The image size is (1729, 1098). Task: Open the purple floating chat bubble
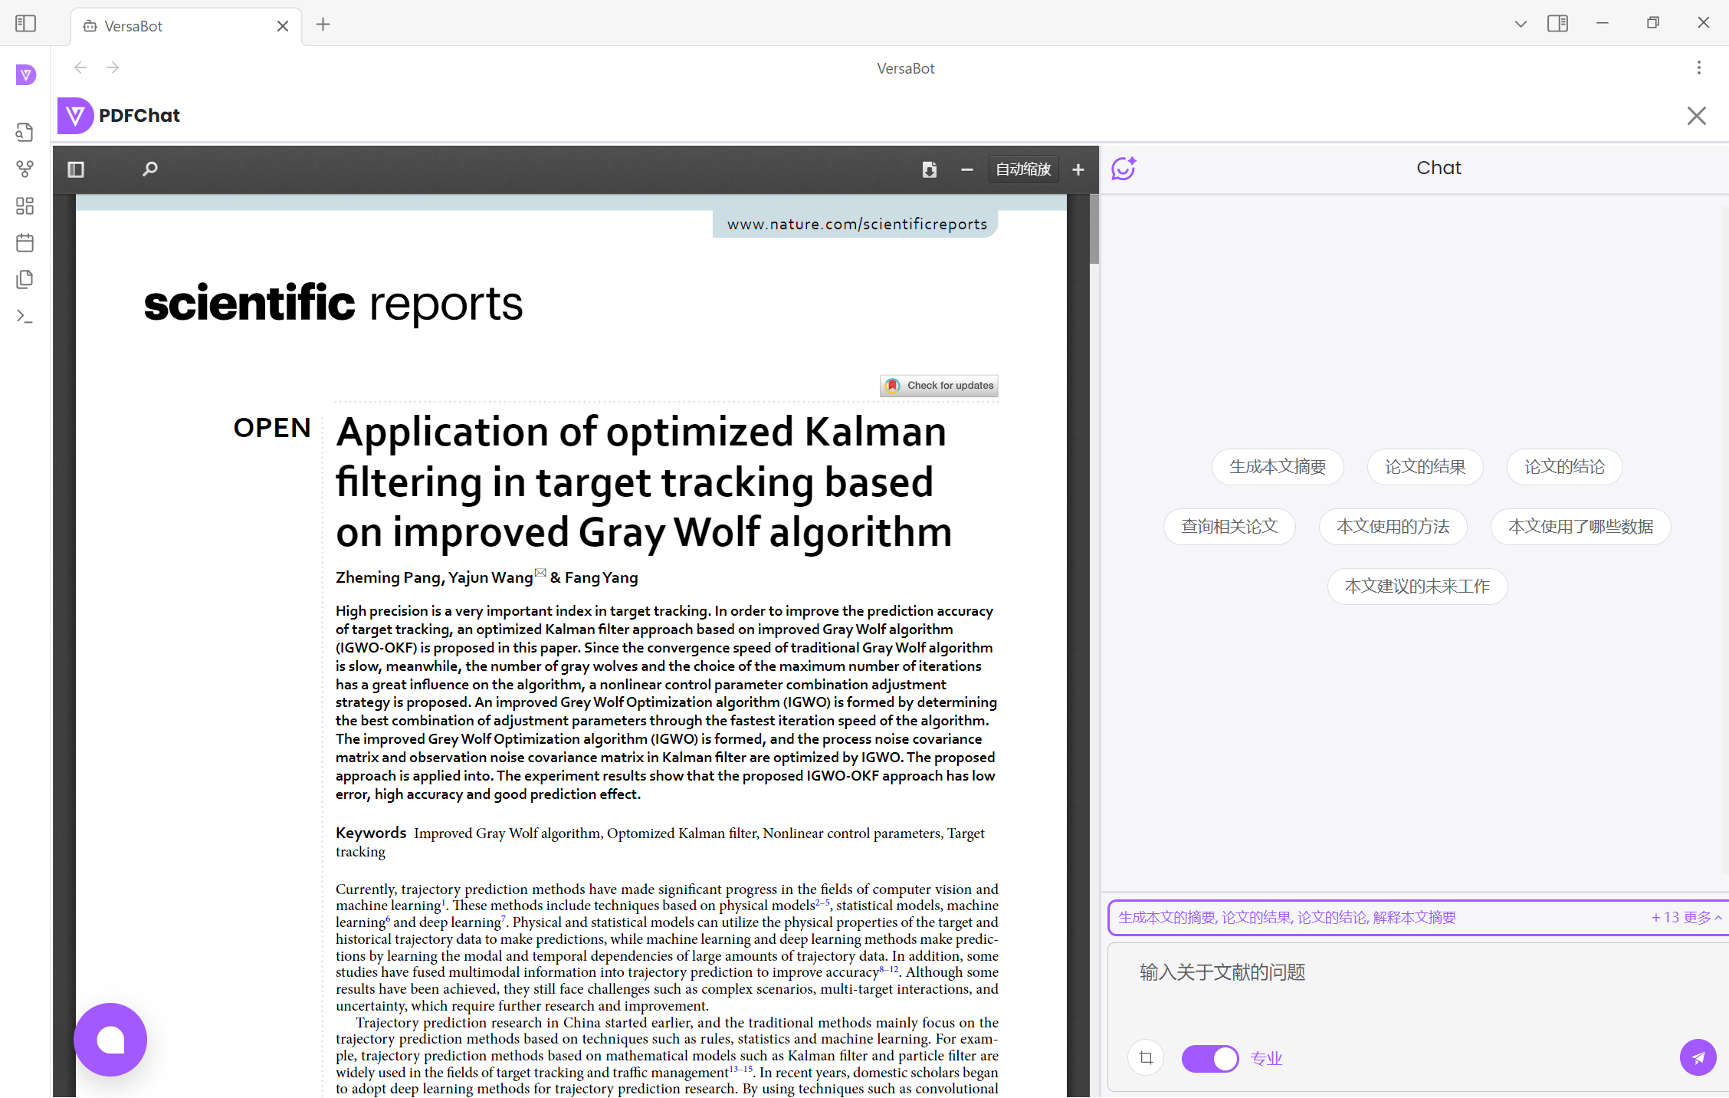click(x=110, y=1040)
